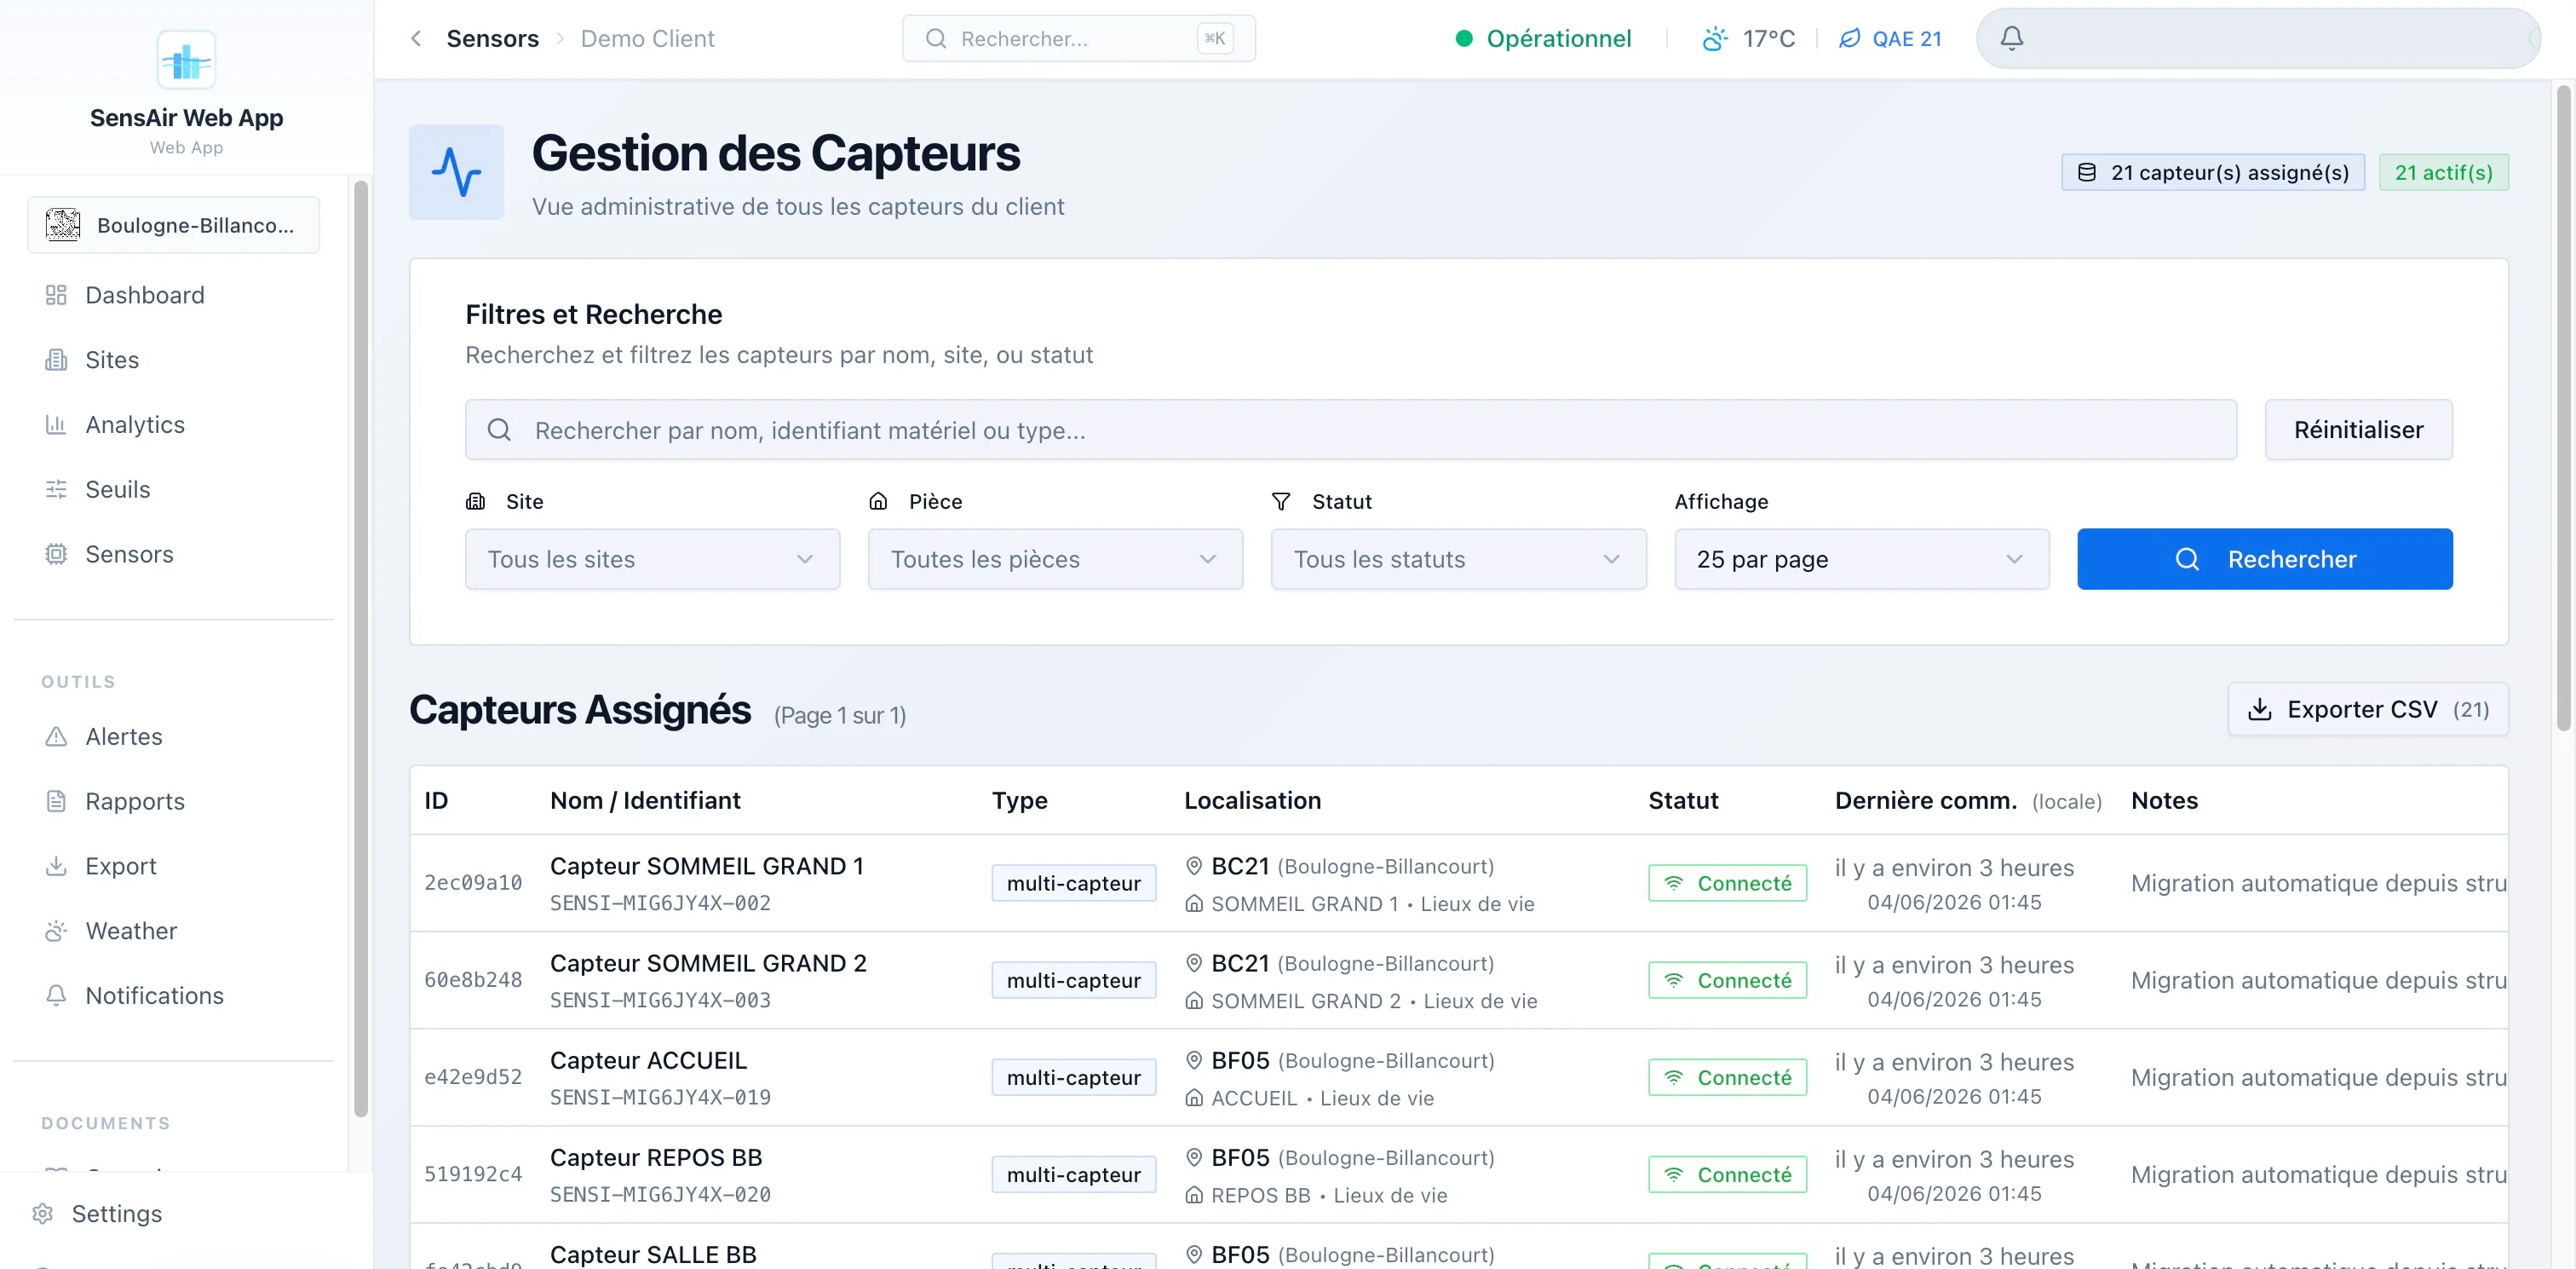Click the Demo Client breadcrumb
The height and width of the screenshot is (1269, 2576).
click(648, 38)
